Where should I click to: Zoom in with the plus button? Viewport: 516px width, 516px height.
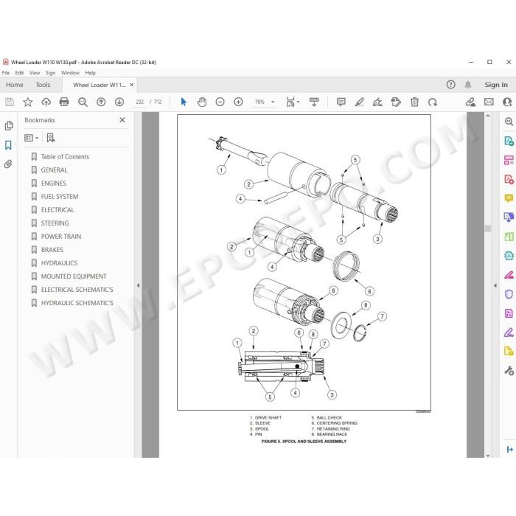click(x=238, y=102)
